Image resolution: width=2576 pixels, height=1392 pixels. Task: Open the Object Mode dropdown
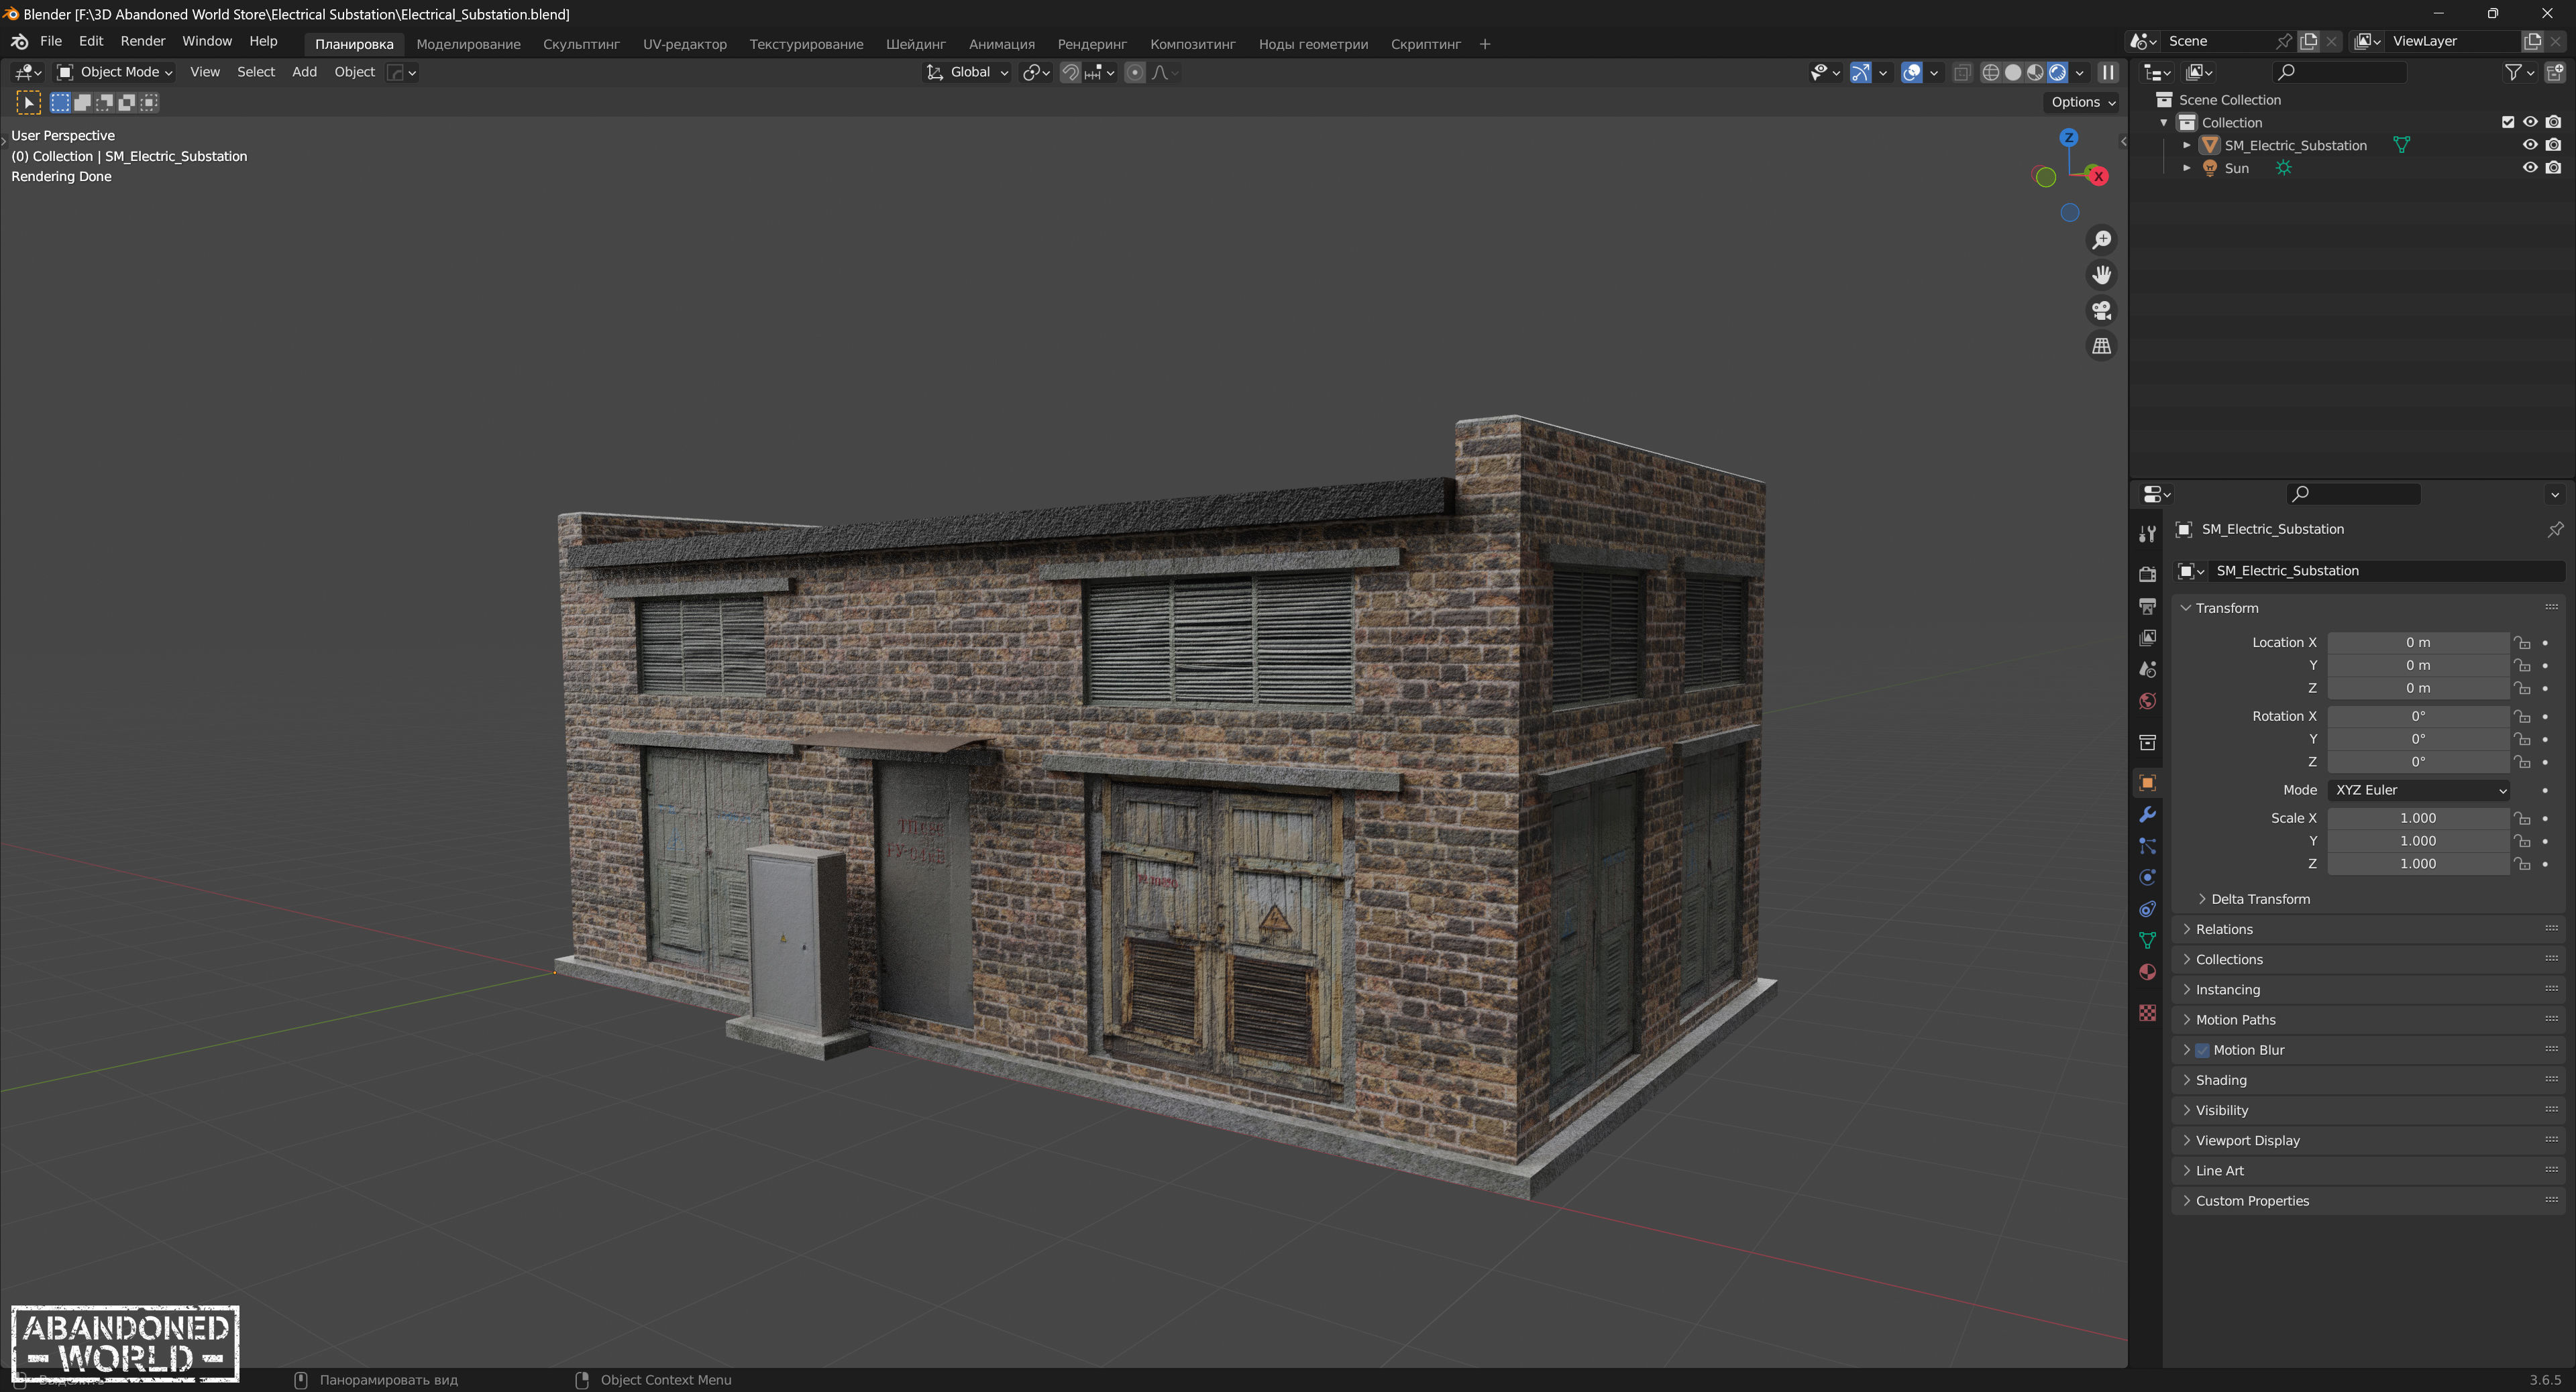click(x=115, y=72)
